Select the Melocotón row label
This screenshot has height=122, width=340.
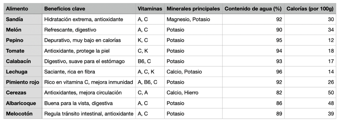[23, 114]
